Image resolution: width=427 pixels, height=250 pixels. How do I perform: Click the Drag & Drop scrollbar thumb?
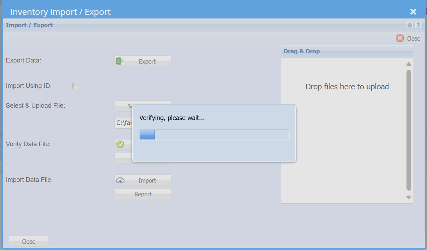point(409,131)
